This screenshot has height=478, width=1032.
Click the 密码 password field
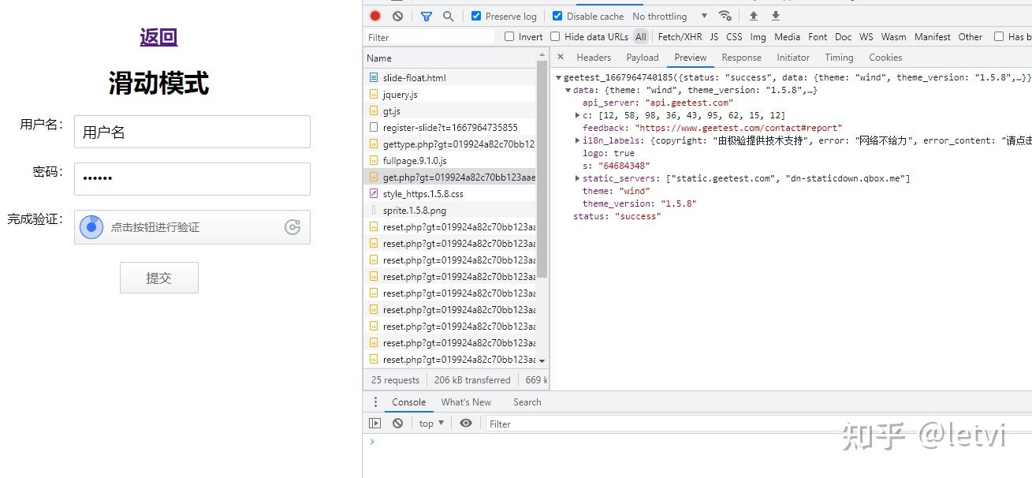click(x=192, y=178)
